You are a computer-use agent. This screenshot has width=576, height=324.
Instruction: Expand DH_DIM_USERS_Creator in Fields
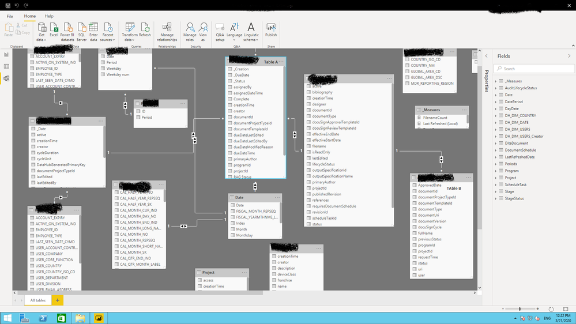[x=495, y=136]
